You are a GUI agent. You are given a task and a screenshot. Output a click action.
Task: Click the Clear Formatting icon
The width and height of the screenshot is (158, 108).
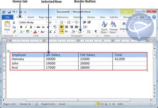55,27
